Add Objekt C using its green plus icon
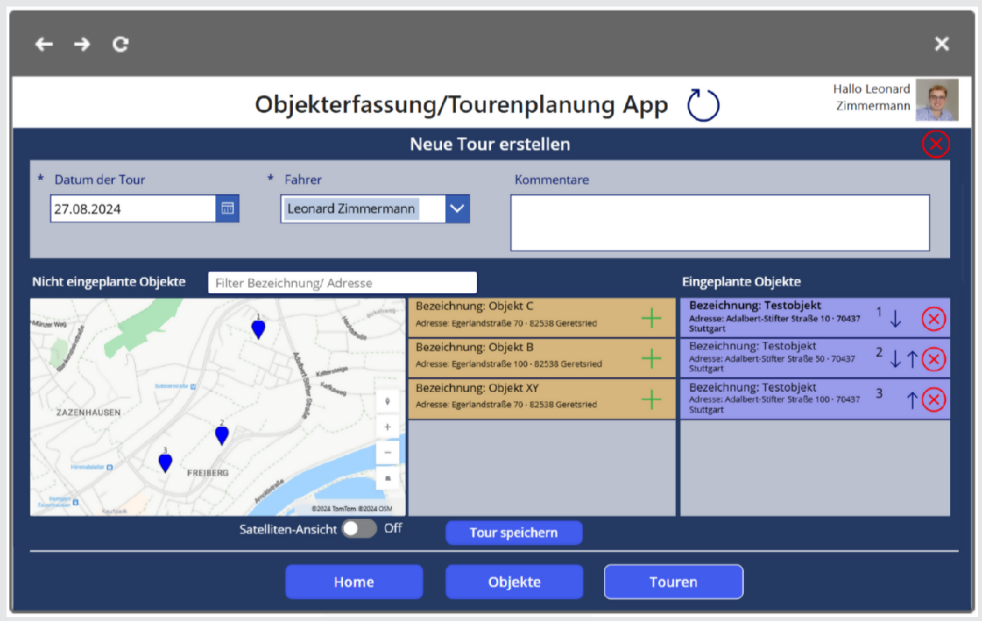Screen dimensions: 982x621 [652, 317]
